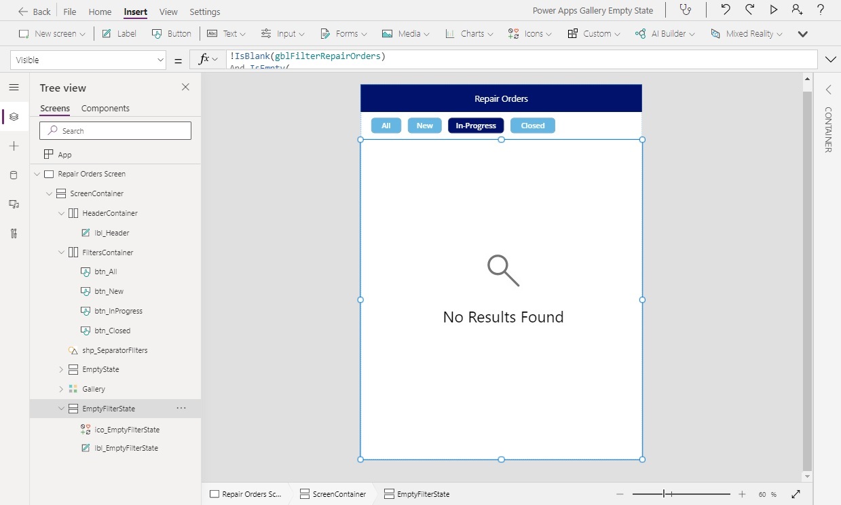Expand the EmptyState container in Tree view
This screenshot has height=505, width=841.
(60, 369)
